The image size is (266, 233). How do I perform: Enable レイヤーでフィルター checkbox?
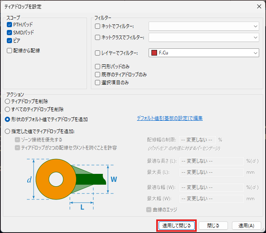tap(98, 53)
